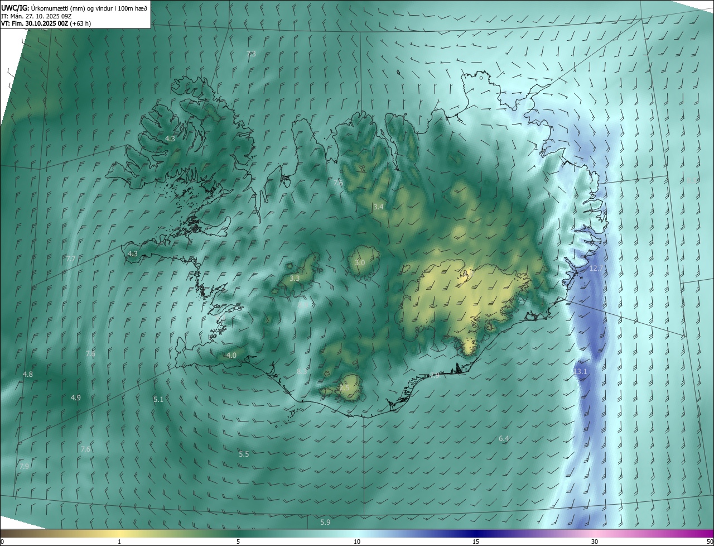Image resolution: width=714 pixels, height=546 pixels.
Task: Click the 4.8 value label on the map
Action: tap(28, 375)
